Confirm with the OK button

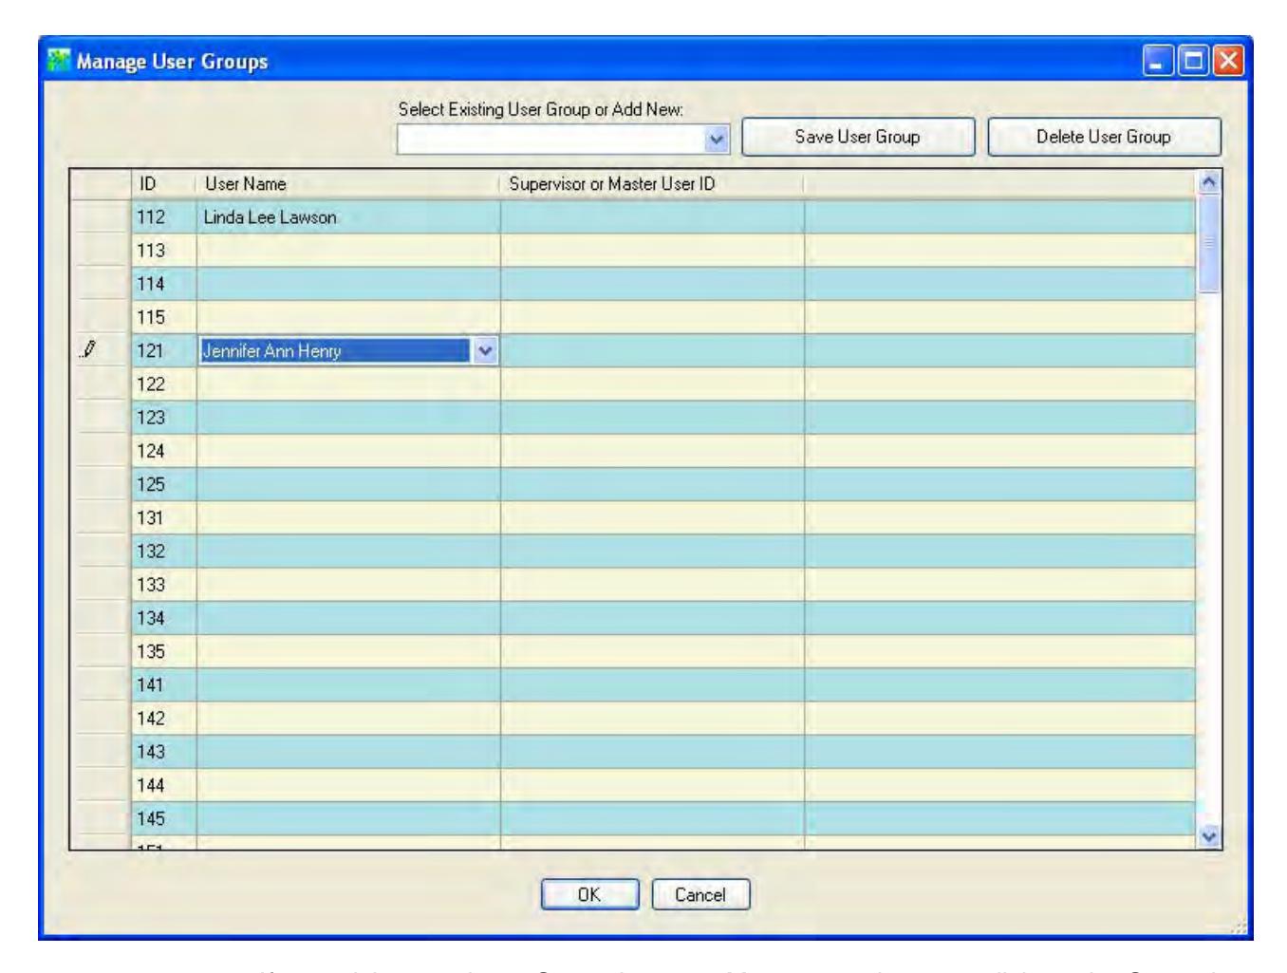[x=589, y=894]
